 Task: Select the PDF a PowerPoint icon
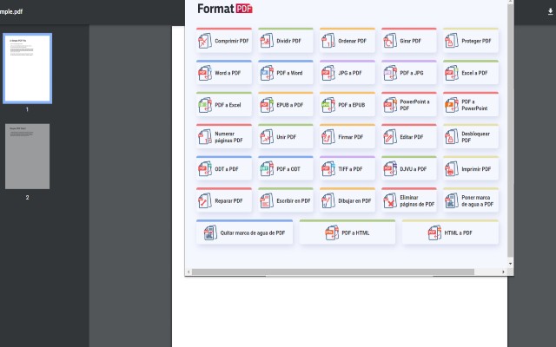coord(452,105)
